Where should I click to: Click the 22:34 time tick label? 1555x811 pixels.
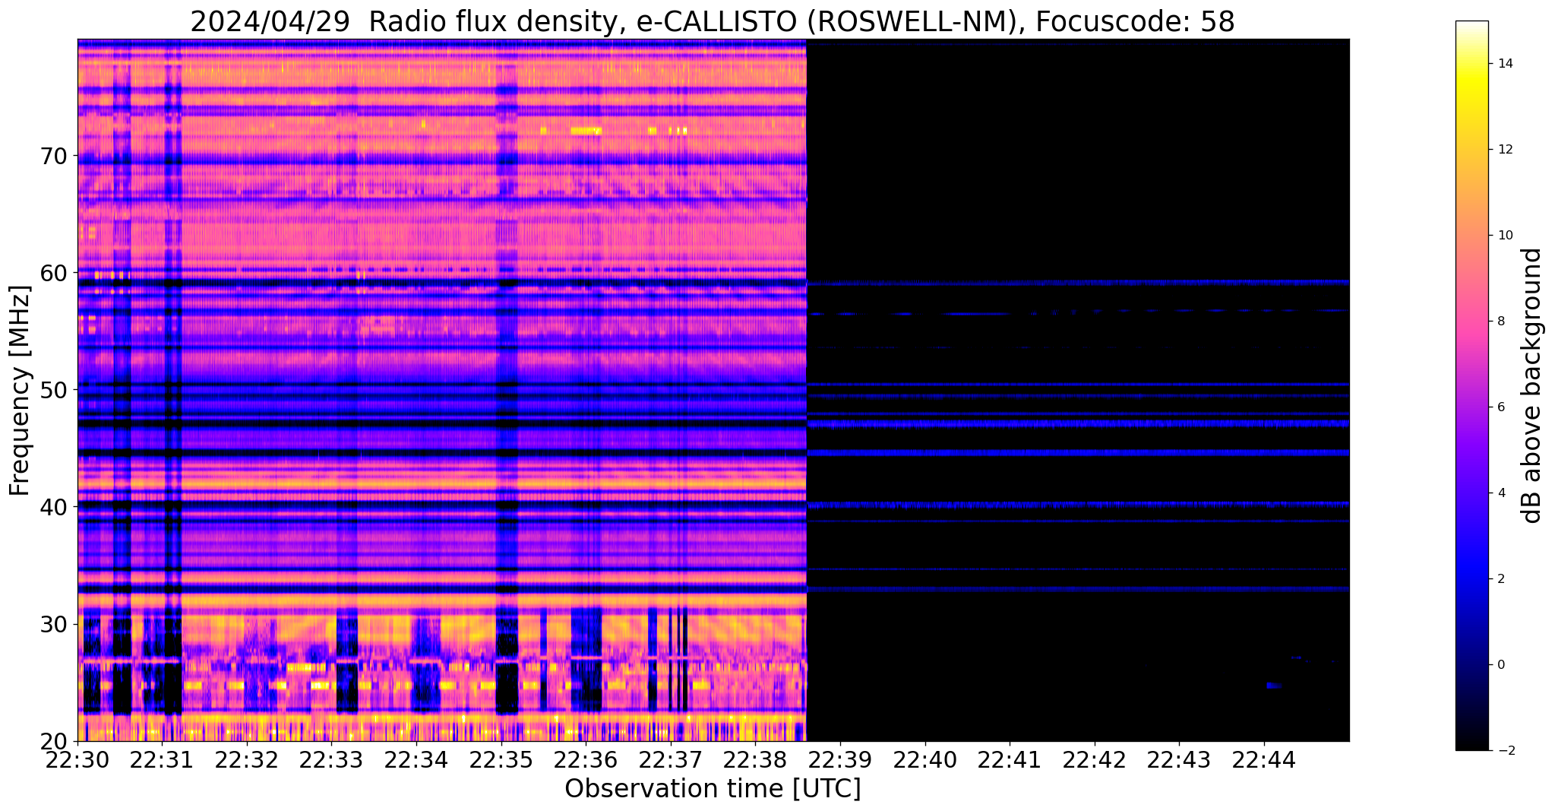pyautogui.click(x=416, y=759)
